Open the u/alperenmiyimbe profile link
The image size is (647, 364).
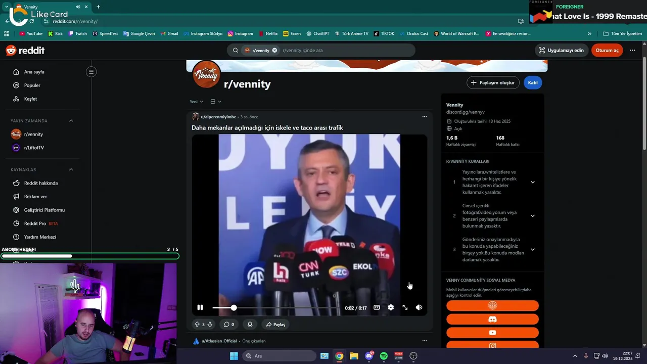(x=218, y=117)
